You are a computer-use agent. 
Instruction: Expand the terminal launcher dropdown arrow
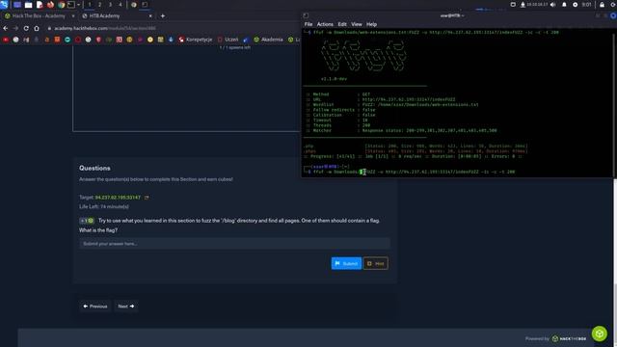79,5
